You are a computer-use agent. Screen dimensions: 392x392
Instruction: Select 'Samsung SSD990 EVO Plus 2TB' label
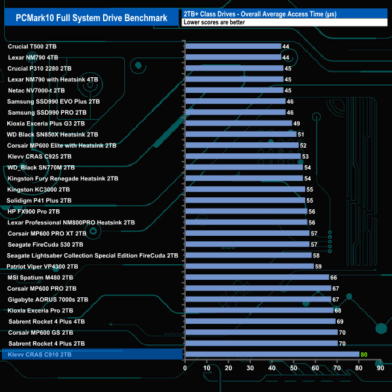[x=54, y=101]
